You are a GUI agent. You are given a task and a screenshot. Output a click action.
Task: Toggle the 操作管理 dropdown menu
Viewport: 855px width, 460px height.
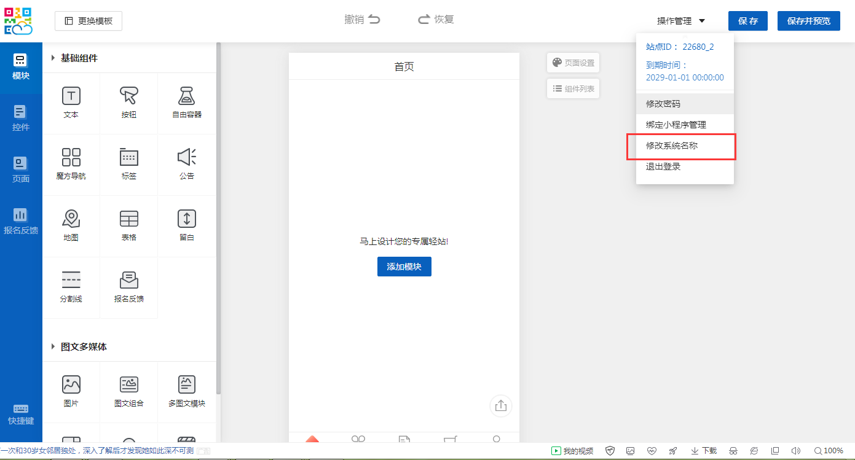(680, 21)
